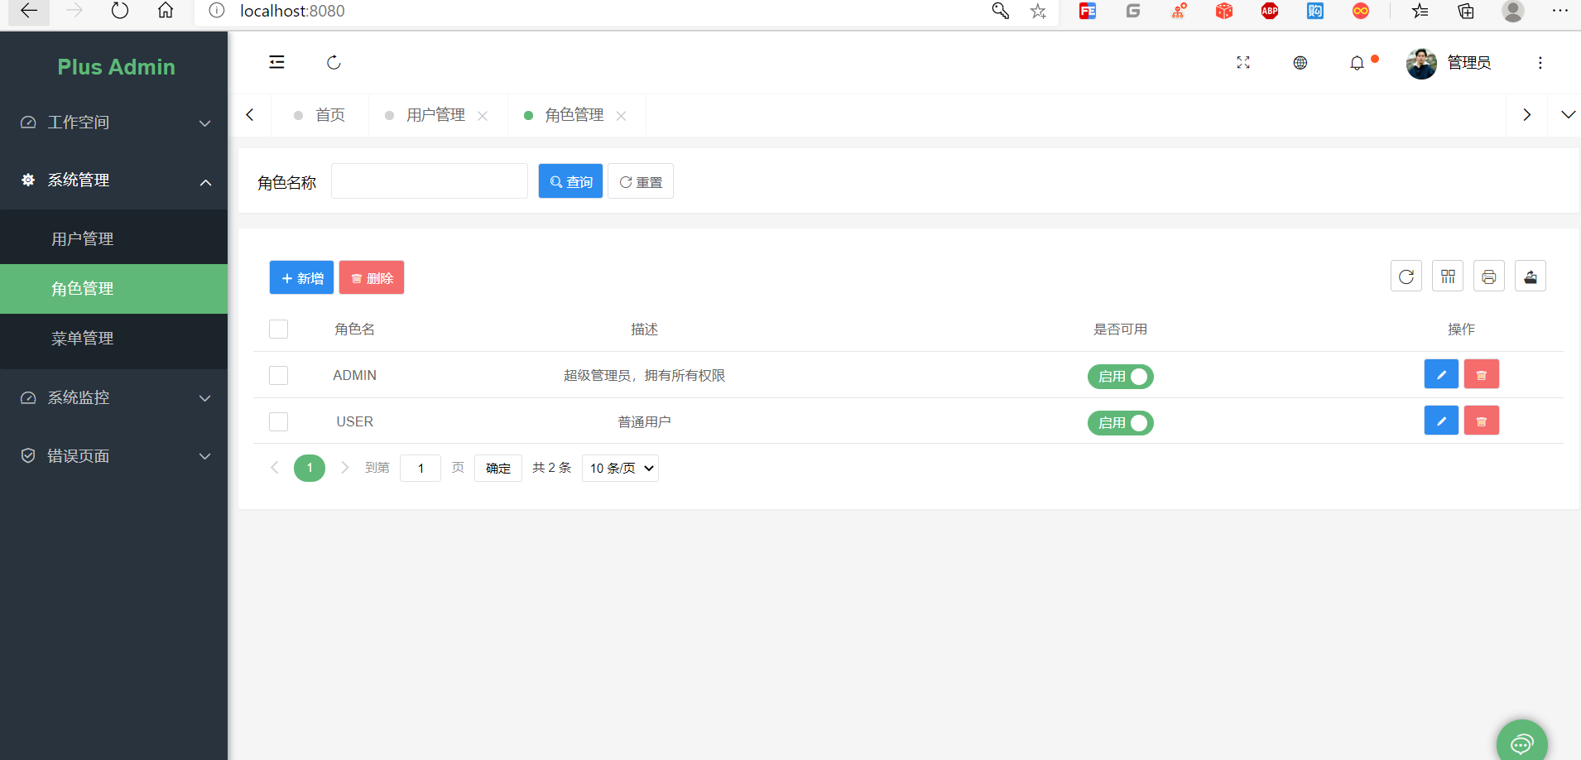The height and width of the screenshot is (760, 1581).
Task: Go to the browser home page
Action: coord(166,11)
